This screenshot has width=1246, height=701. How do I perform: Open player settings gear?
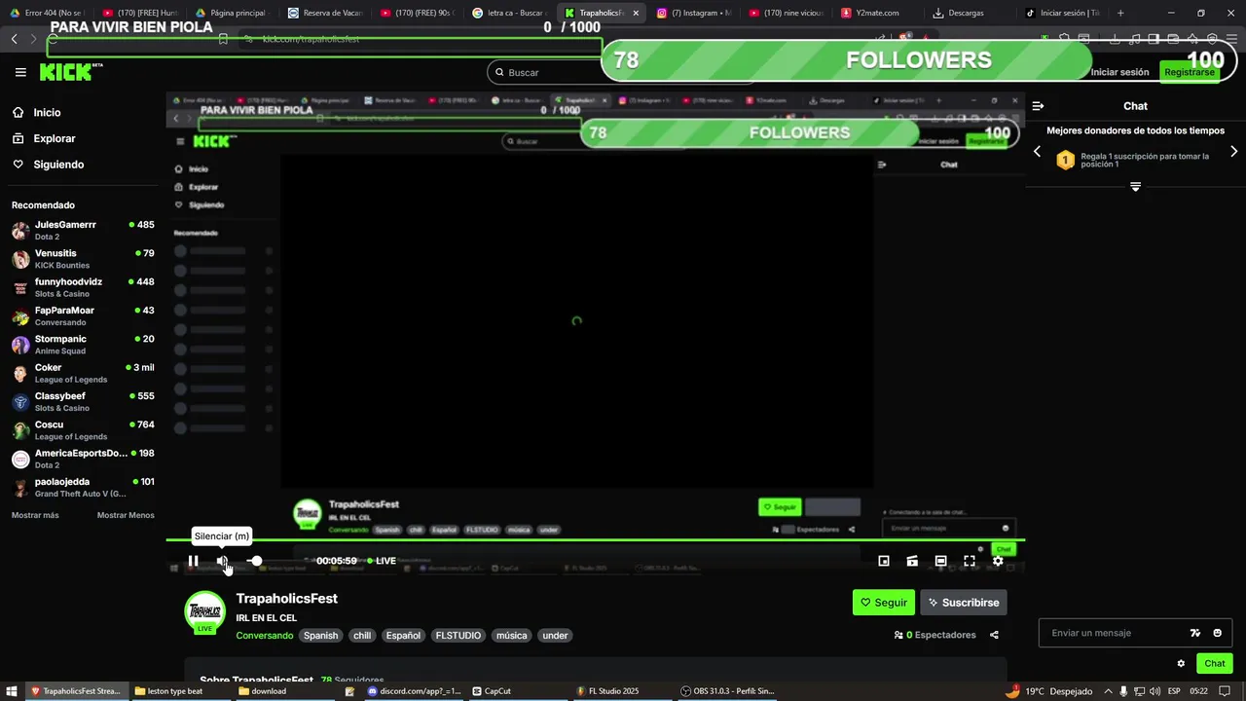(998, 561)
